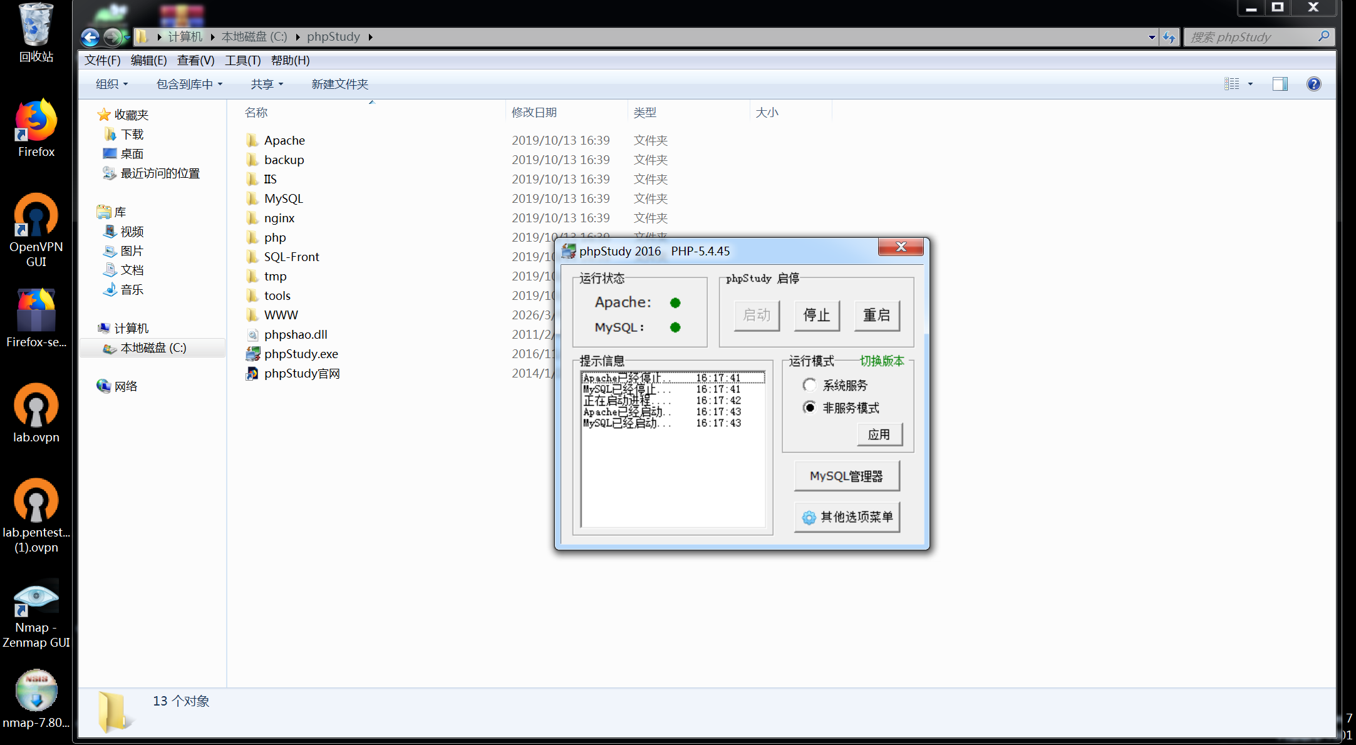Click the explorer back arrow button

point(90,38)
